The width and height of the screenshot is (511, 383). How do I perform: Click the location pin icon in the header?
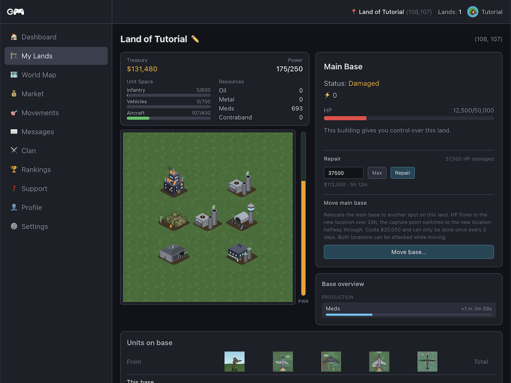click(x=354, y=12)
